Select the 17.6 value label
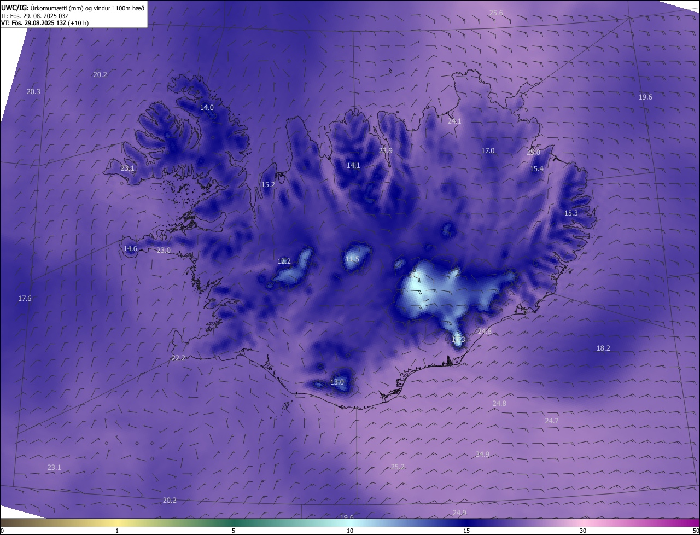700x535 pixels. click(x=25, y=298)
